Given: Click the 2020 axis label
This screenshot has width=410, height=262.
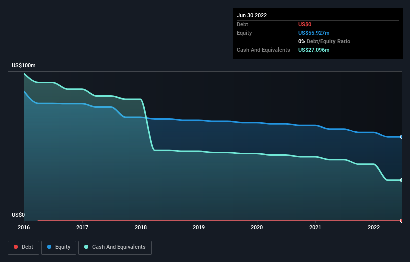Looking at the screenshot, I should (x=257, y=227).
